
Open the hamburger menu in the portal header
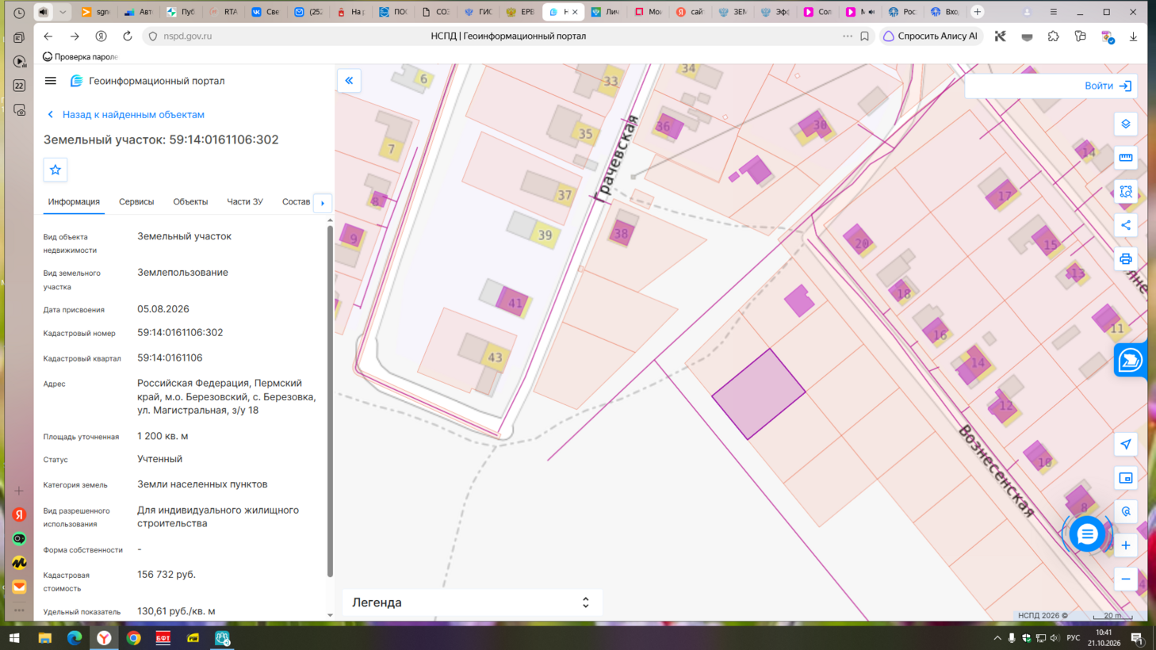pos(50,81)
